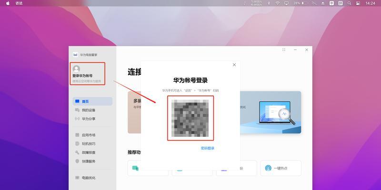Open 我的设备 in the sidebar
The image size is (381, 190).
point(92,110)
